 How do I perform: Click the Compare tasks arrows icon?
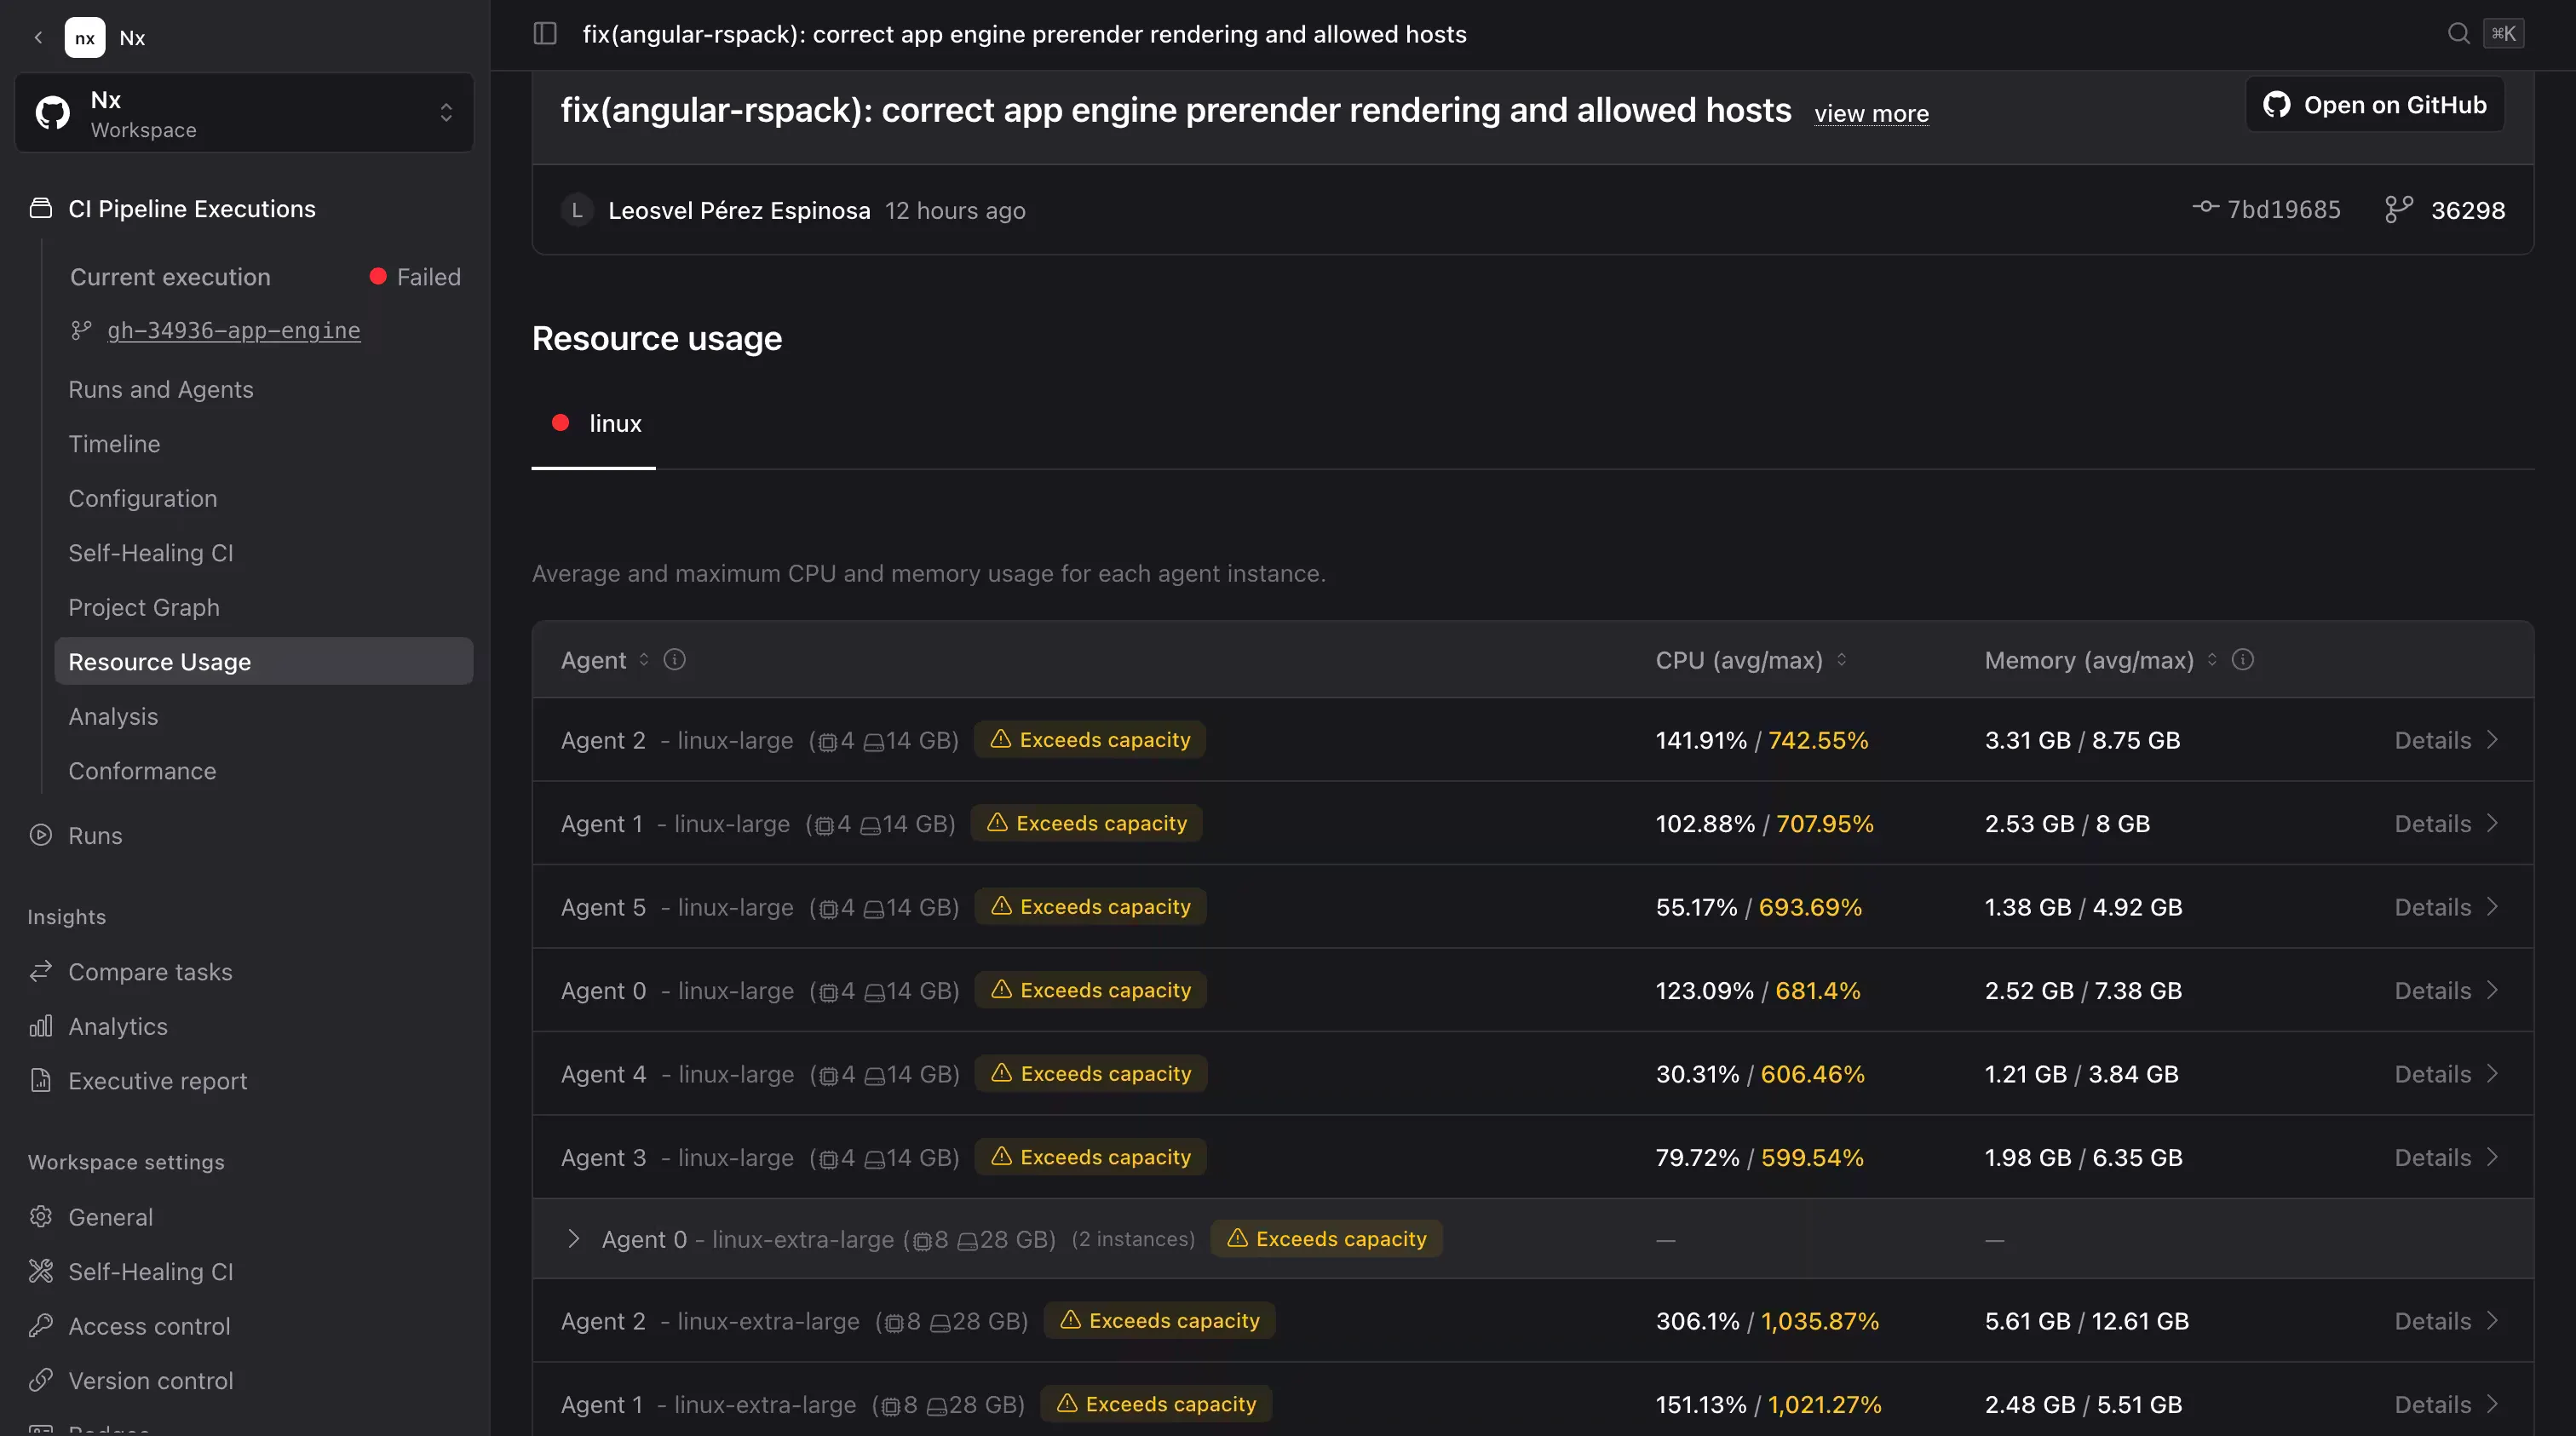[41, 972]
